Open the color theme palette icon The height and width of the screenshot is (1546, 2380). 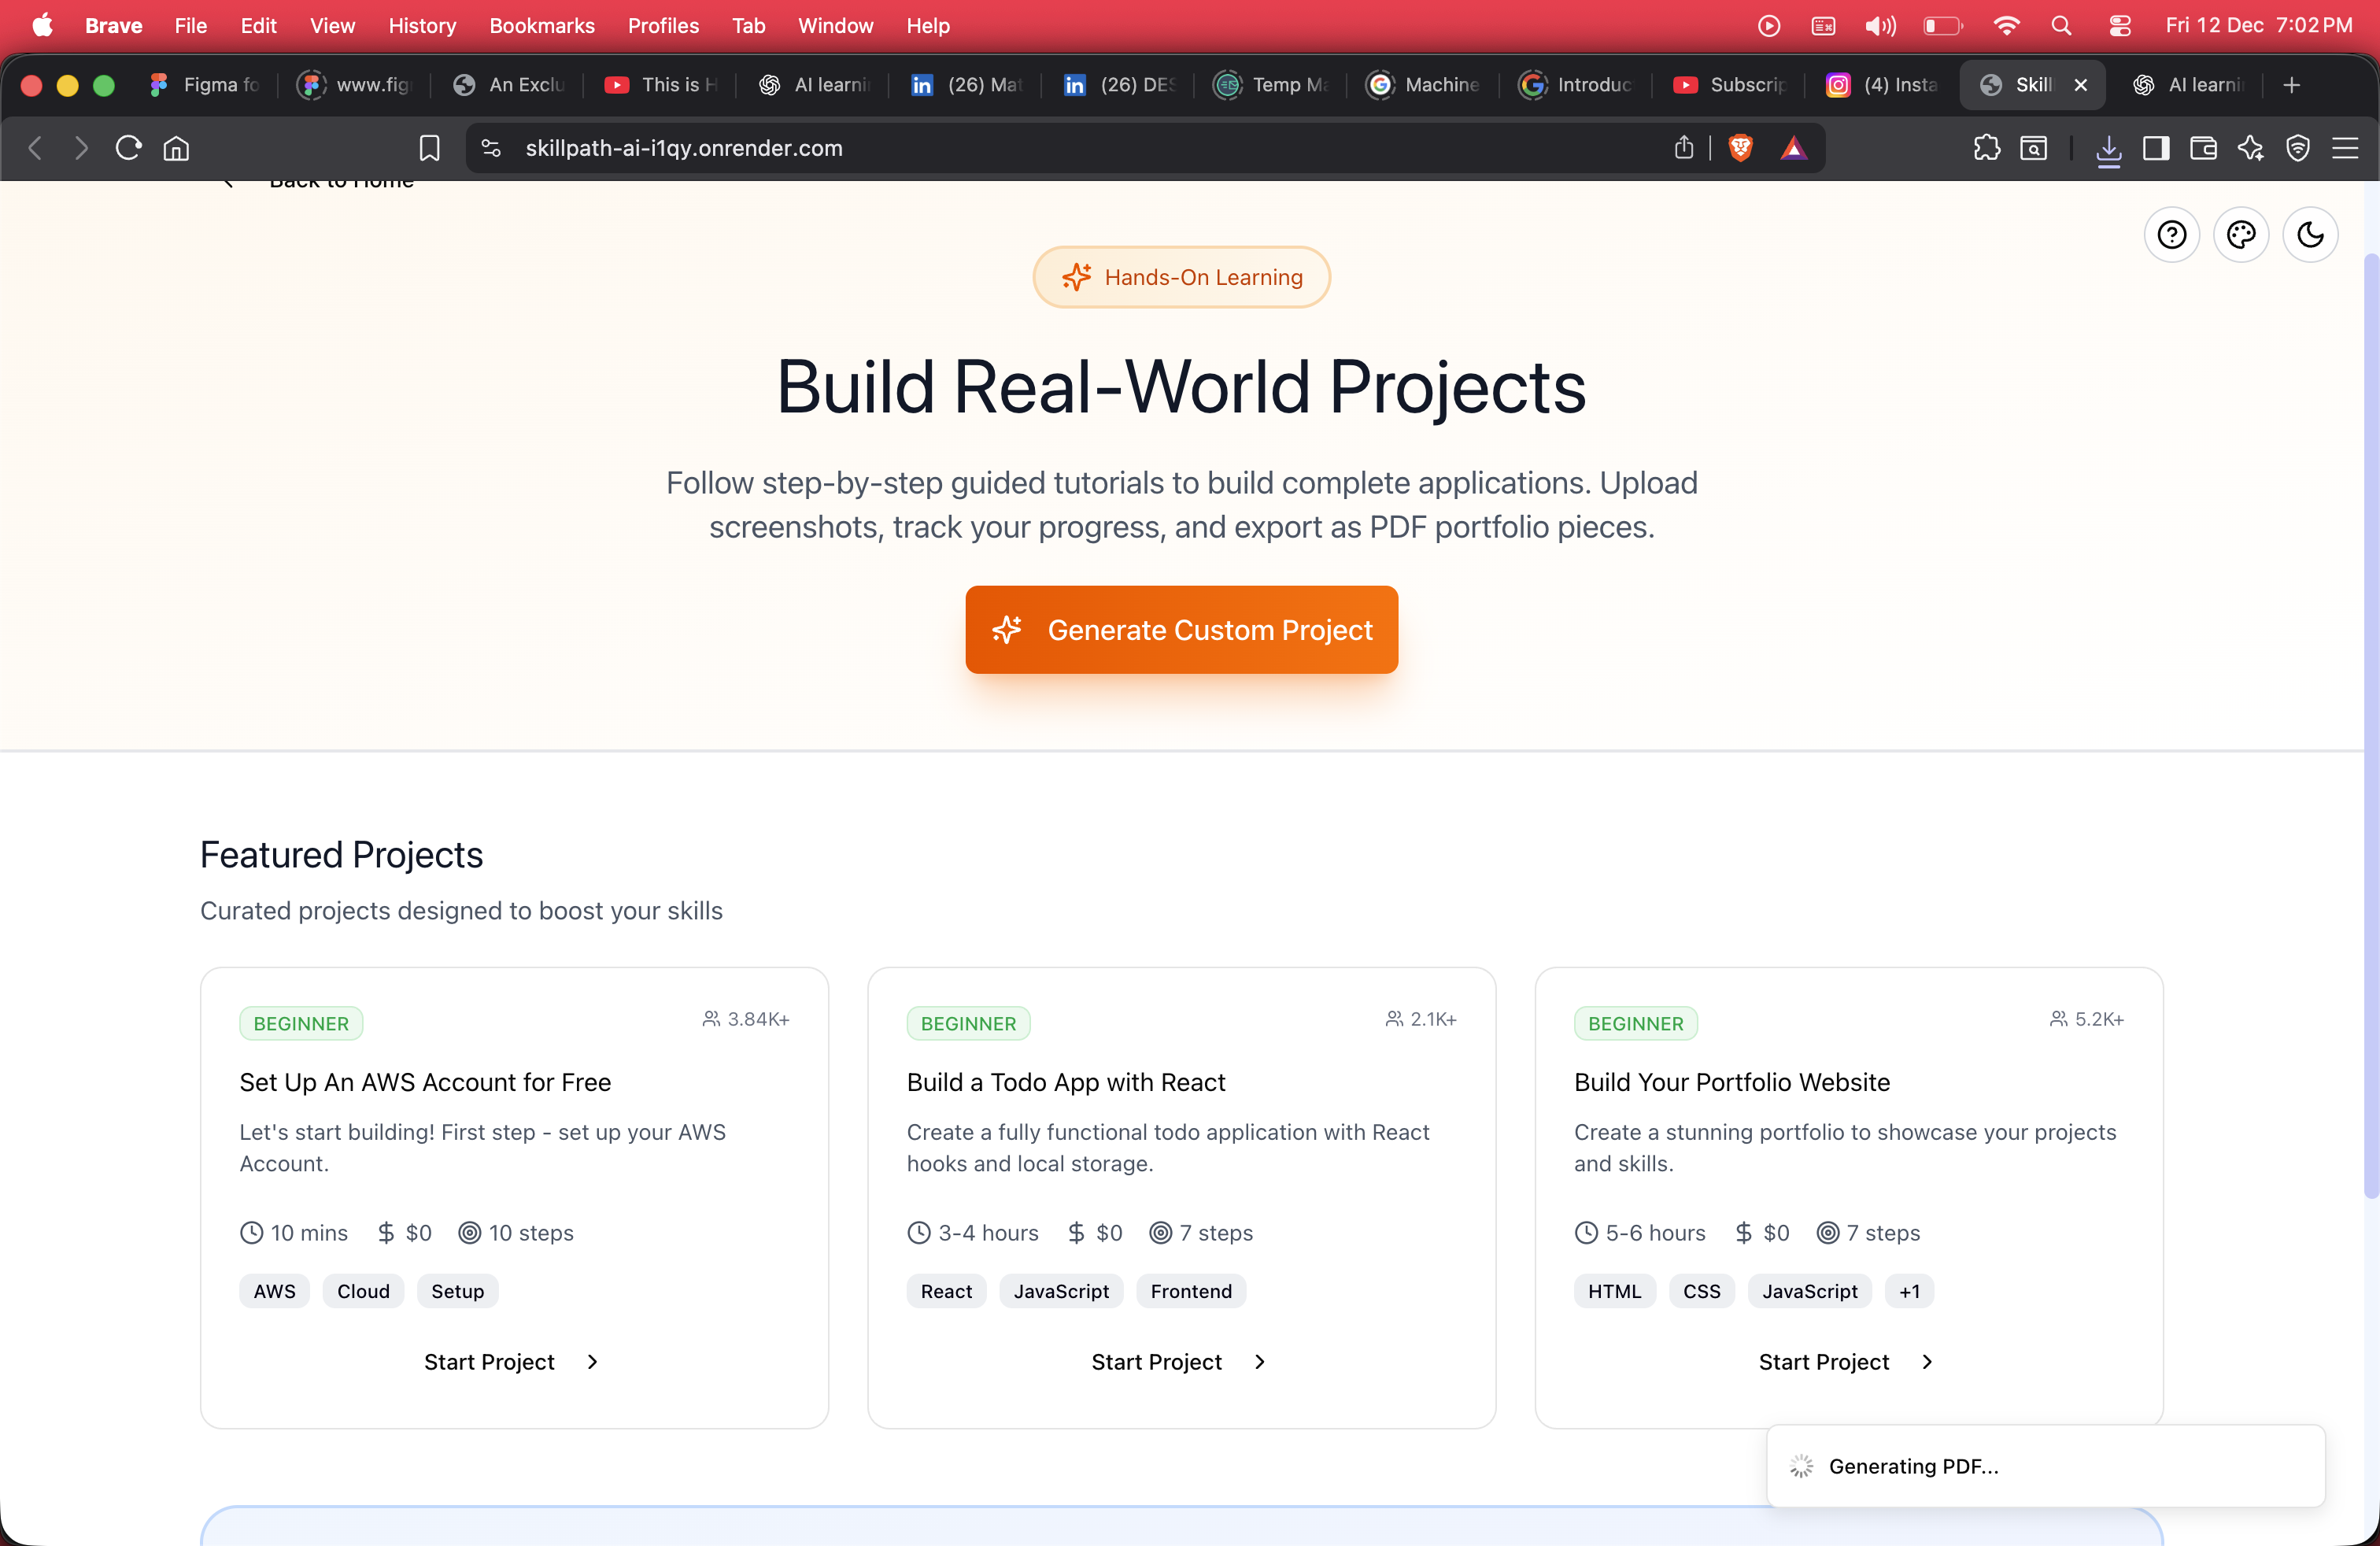point(2240,235)
